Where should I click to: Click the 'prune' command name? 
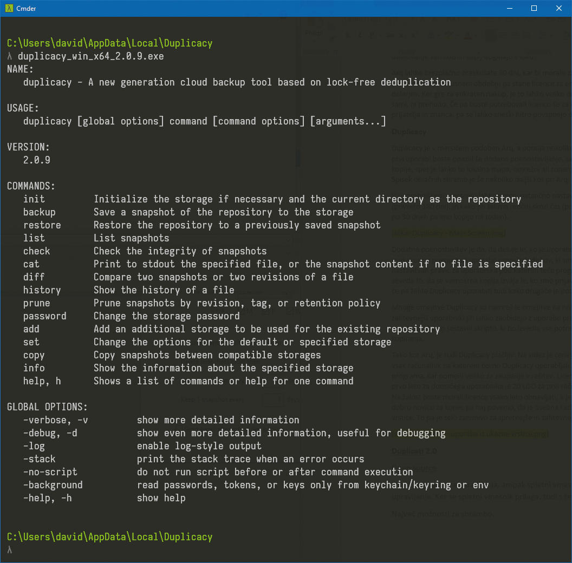pos(36,303)
